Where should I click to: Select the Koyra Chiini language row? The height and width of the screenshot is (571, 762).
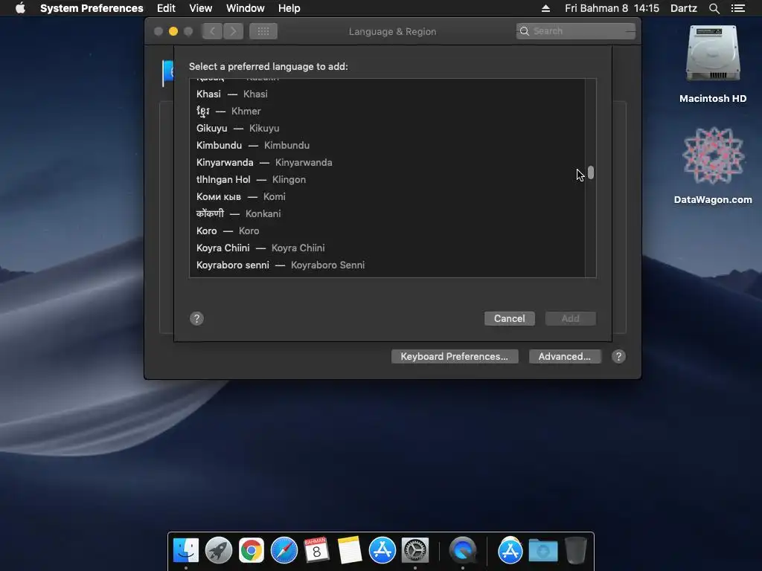pyautogui.click(x=387, y=248)
